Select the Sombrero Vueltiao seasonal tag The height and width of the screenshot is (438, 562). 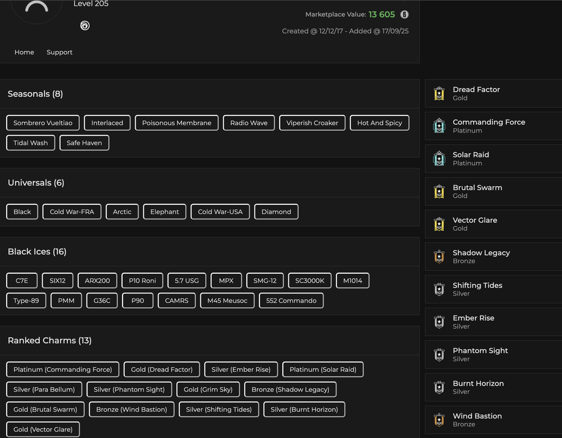pos(43,123)
